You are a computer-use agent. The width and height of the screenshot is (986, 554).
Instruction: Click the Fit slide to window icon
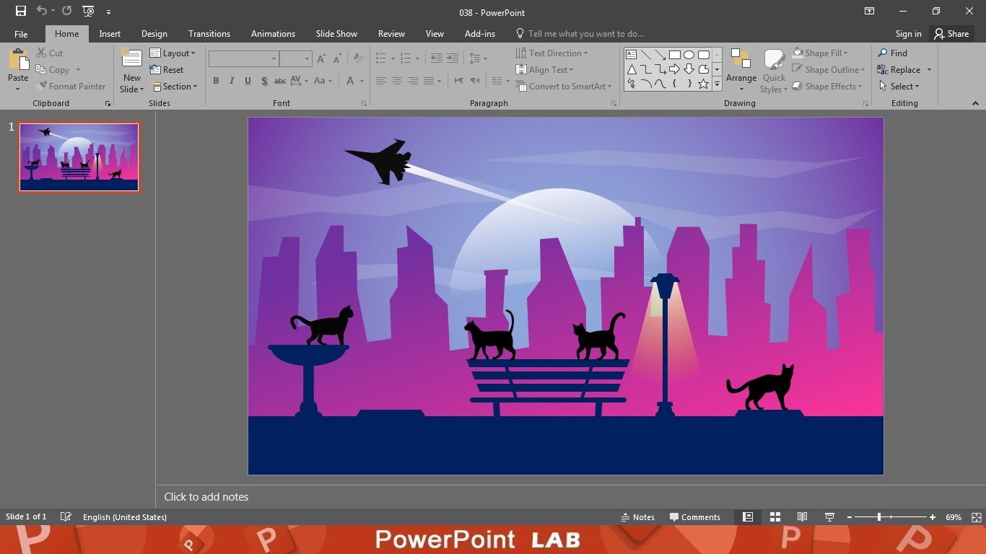point(976,517)
